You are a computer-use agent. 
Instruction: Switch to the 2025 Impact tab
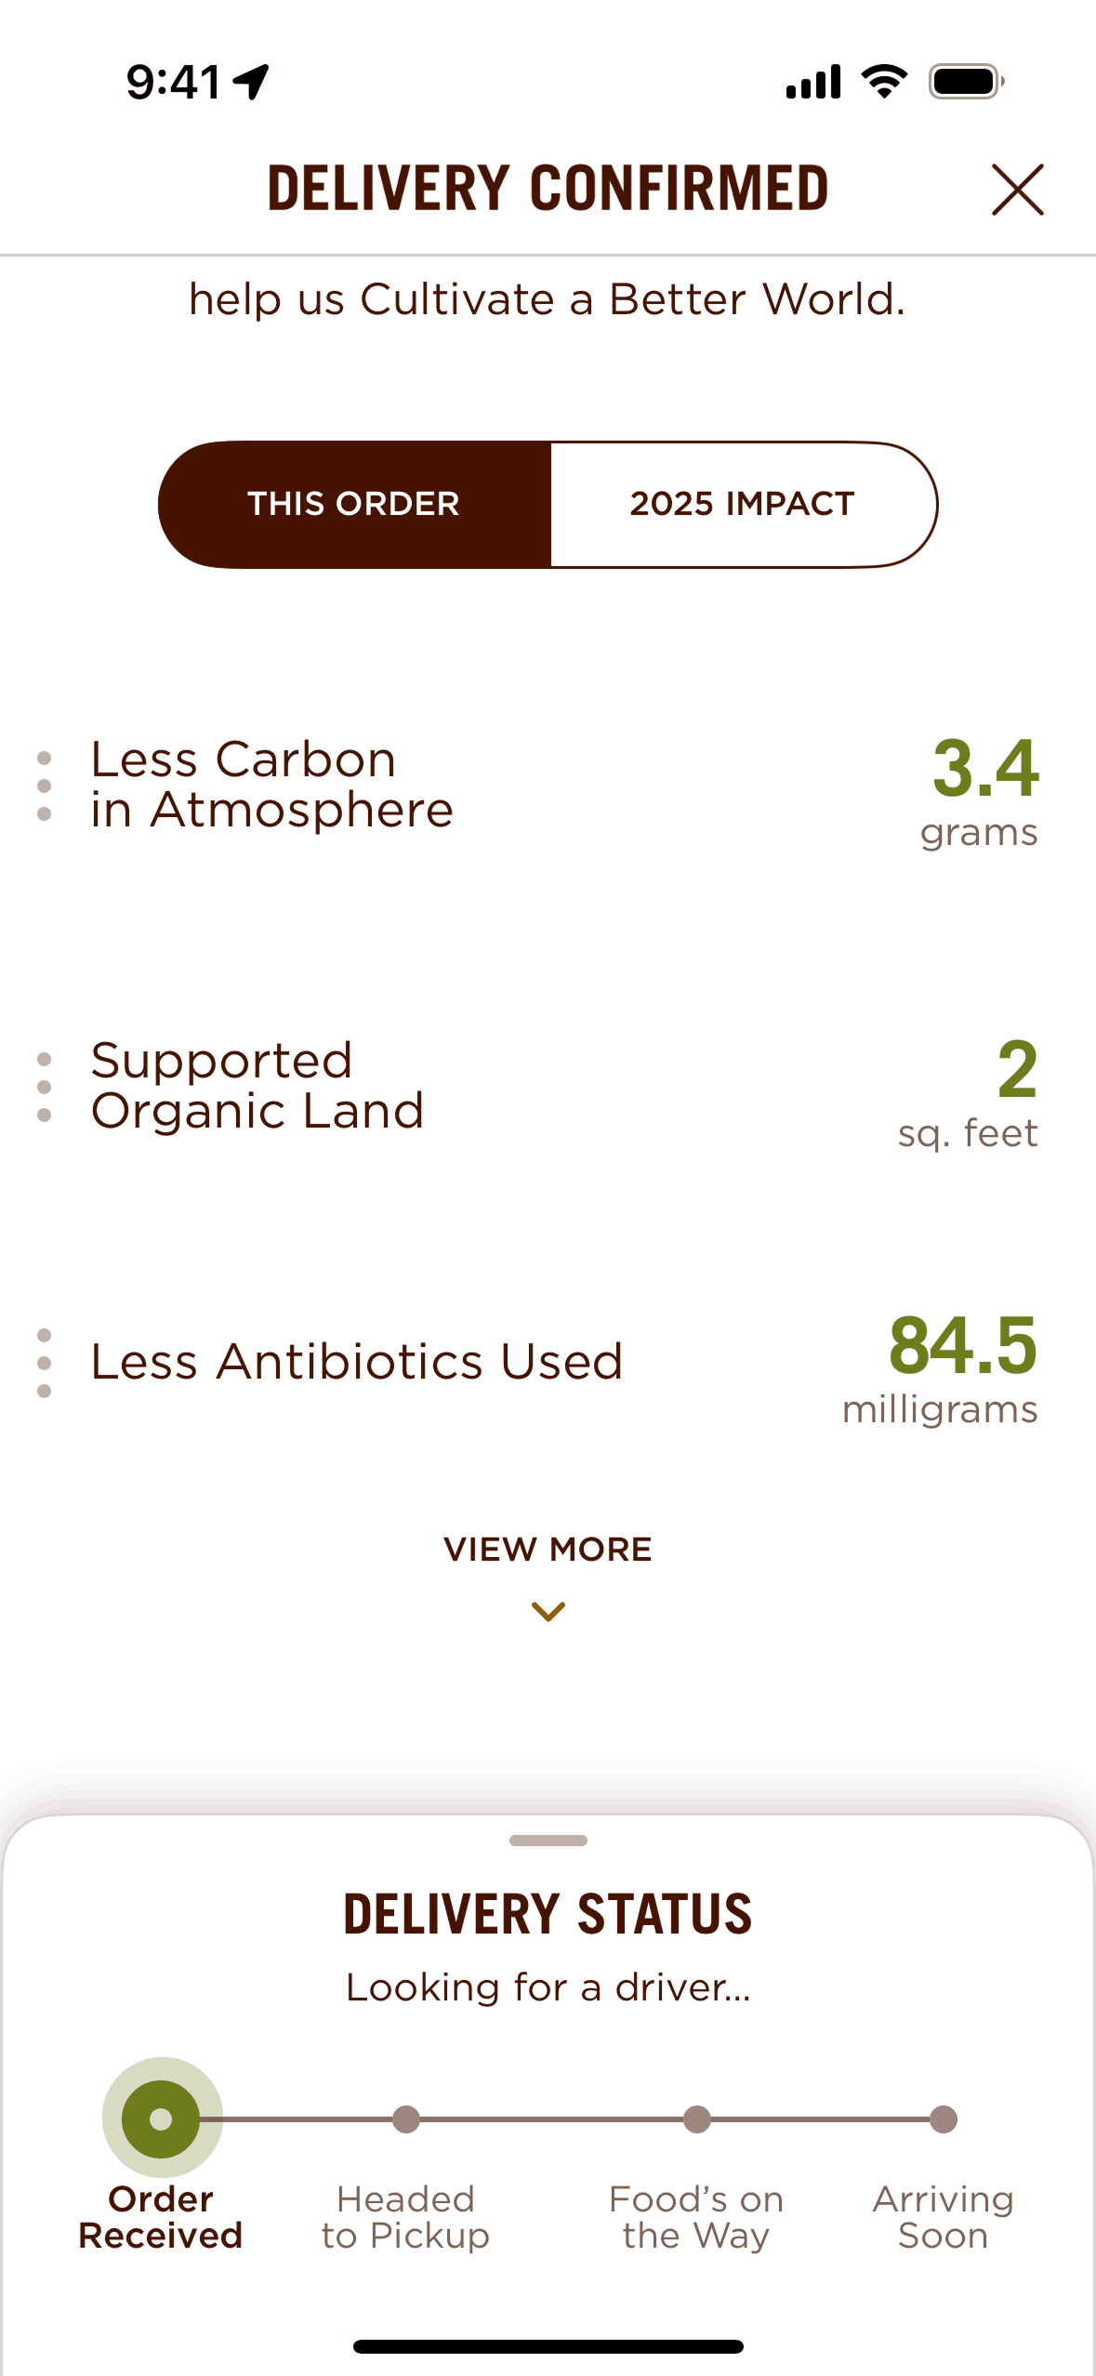tap(742, 504)
